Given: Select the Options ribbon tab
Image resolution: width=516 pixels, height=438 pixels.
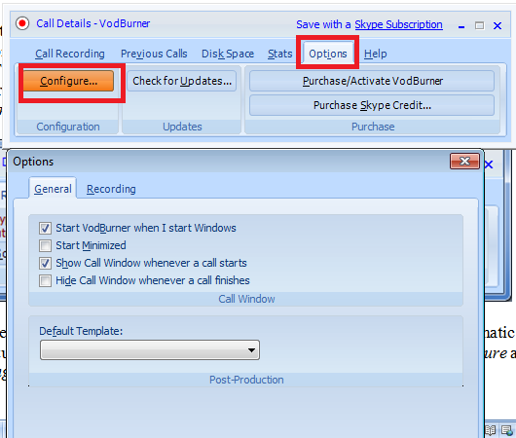Looking at the screenshot, I should click(x=328, y=54).
